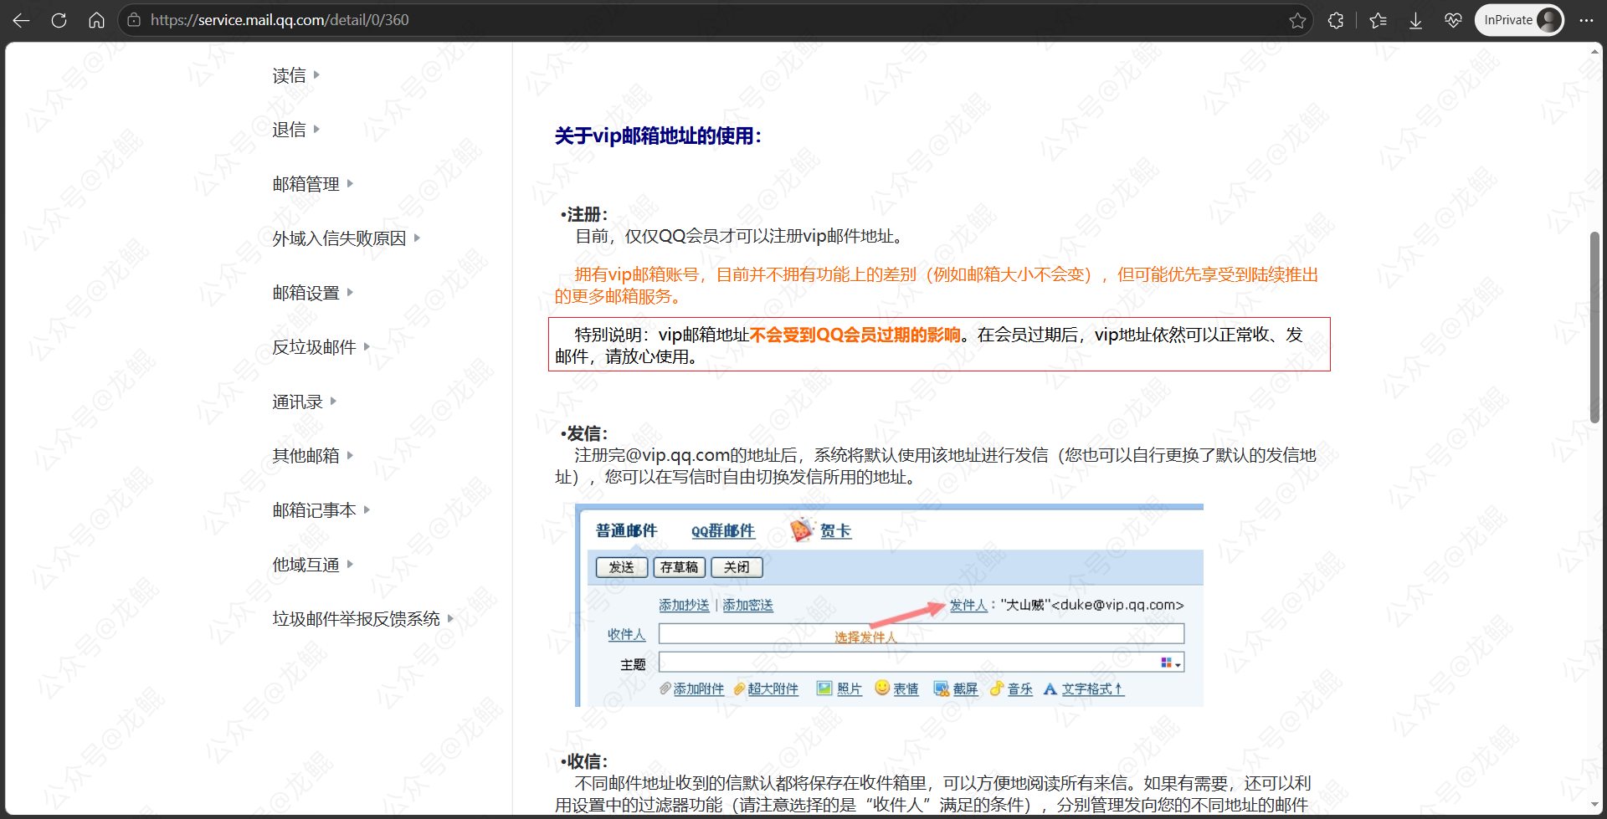The width and height of the screenshot is (1607, 819).
Task: Open Browser essentials heart icon
Action: 1453,20
